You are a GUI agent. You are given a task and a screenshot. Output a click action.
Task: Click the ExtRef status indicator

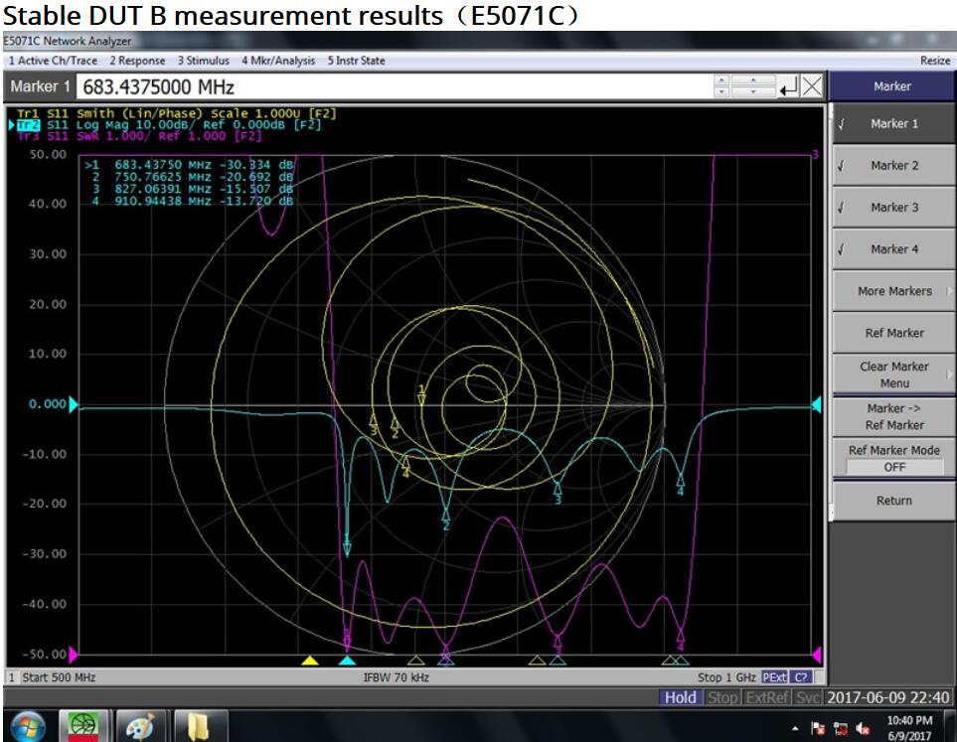click(767, 697)
